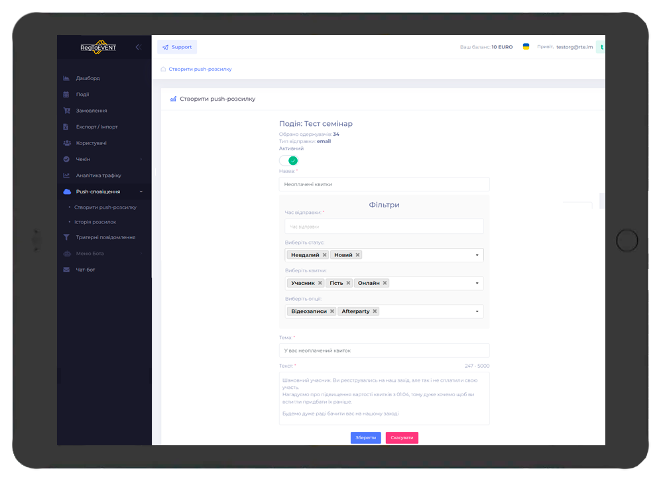Open the Виберіть опції dropdown arrow
This screenshot has height=487, width=663.
coord(477,311)
